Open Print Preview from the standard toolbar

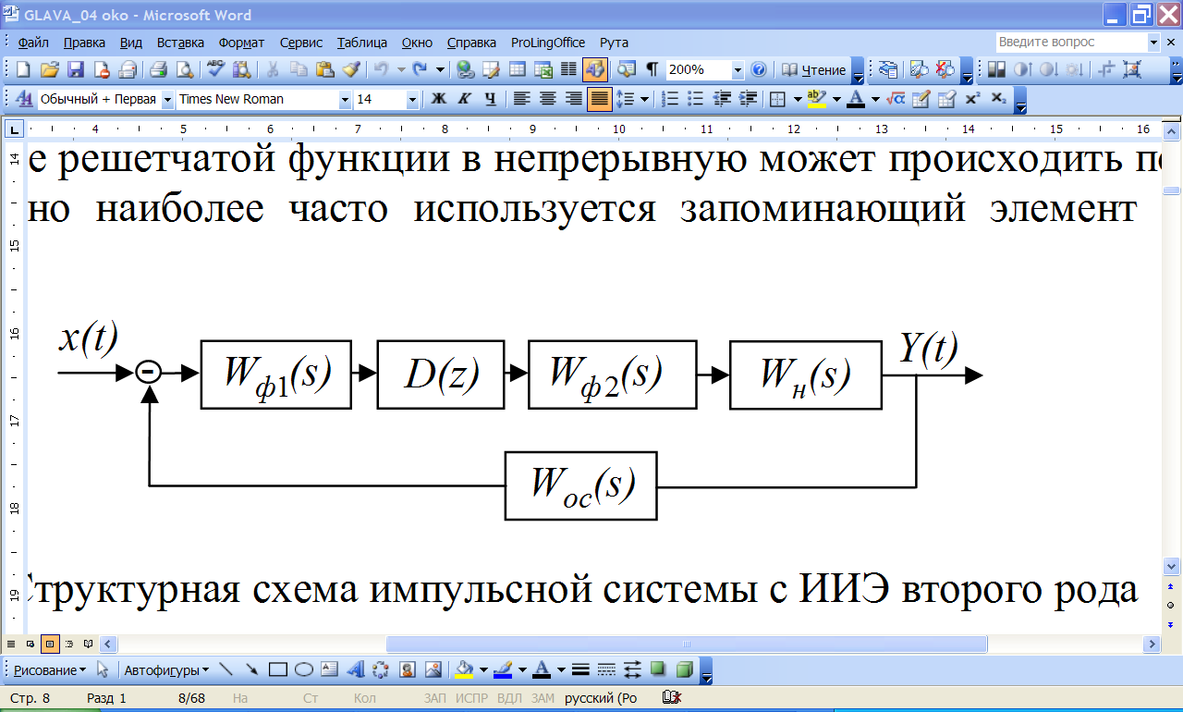coord(185,69)
